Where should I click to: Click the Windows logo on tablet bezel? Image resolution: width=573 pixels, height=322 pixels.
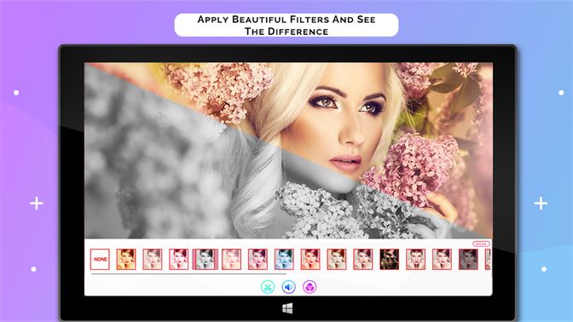[x=287, y=308]
